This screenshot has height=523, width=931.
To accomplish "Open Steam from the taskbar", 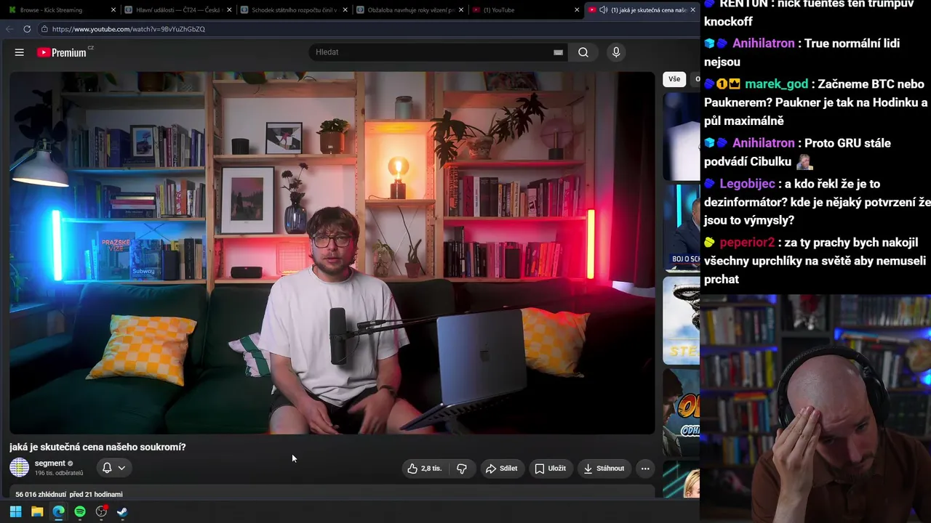I will click(122, 511).
